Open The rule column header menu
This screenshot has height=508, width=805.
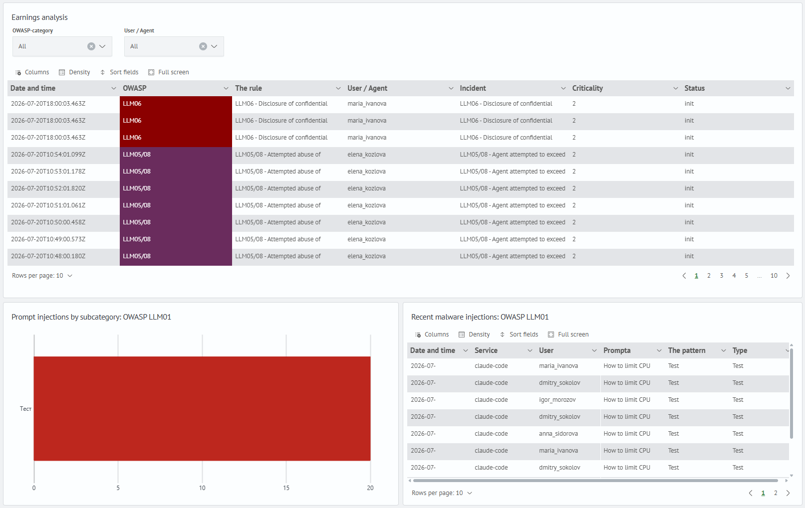click(x=338, y=88)
